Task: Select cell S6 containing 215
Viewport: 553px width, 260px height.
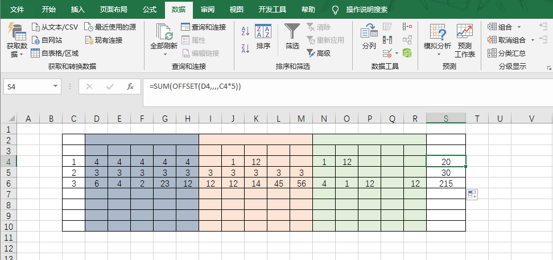Action: [x=446, y=183]
